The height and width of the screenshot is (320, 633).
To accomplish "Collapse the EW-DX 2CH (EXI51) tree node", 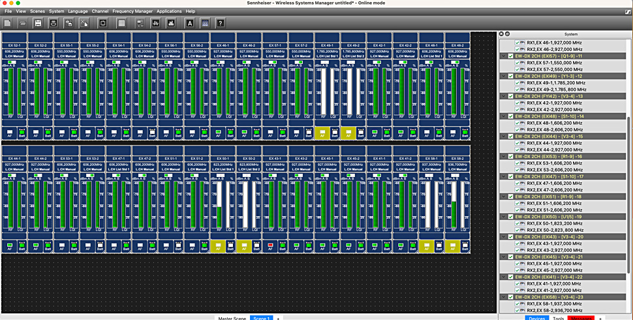I will click(503, 197).
